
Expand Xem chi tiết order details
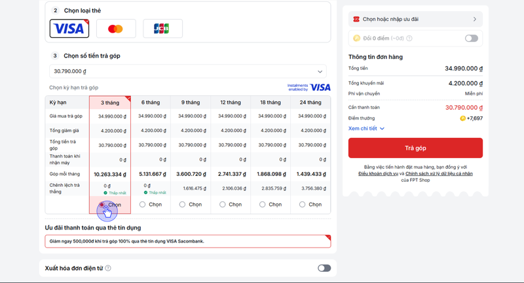(366, 128)
